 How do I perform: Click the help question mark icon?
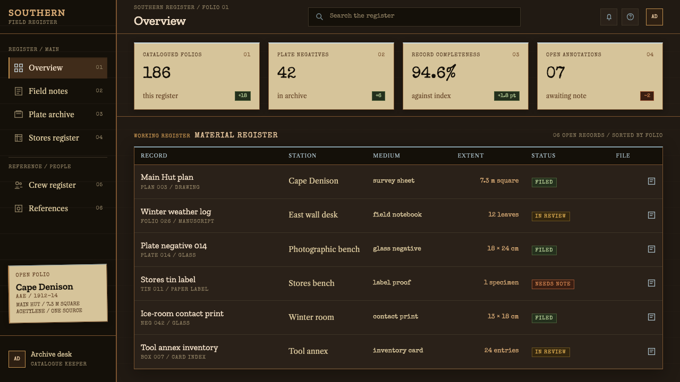pos(630,17)
